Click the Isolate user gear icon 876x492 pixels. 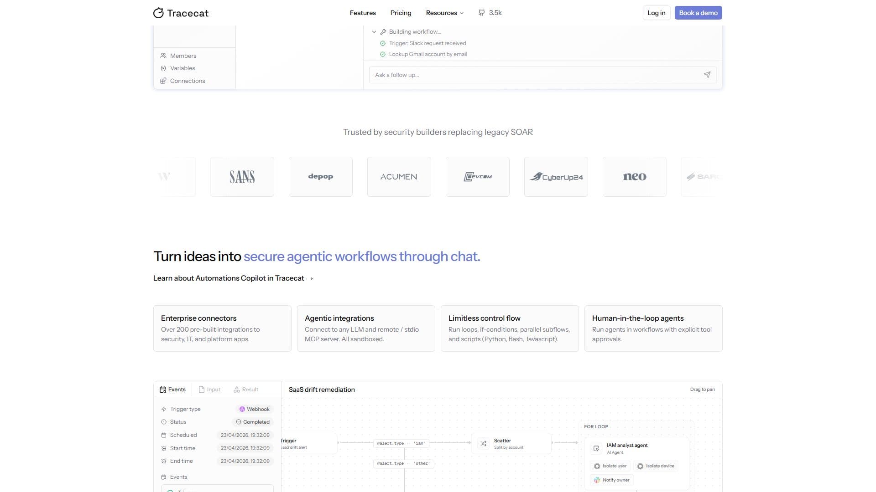tap(597, 466)
